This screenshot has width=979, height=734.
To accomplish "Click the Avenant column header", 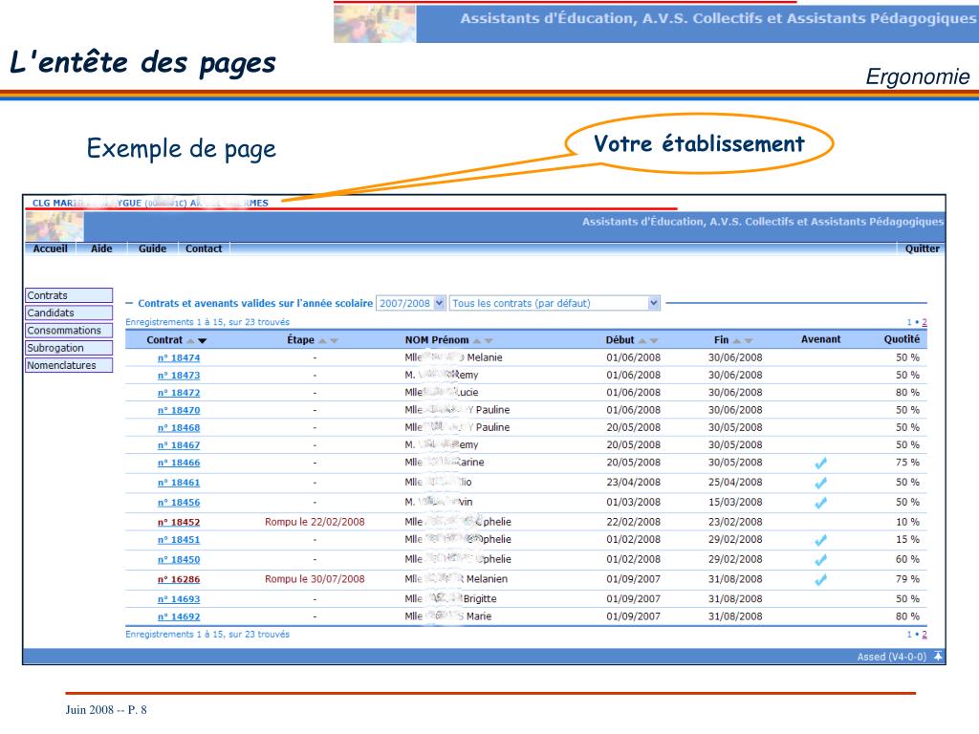I will pyautogui.click(x=820, y=339).
